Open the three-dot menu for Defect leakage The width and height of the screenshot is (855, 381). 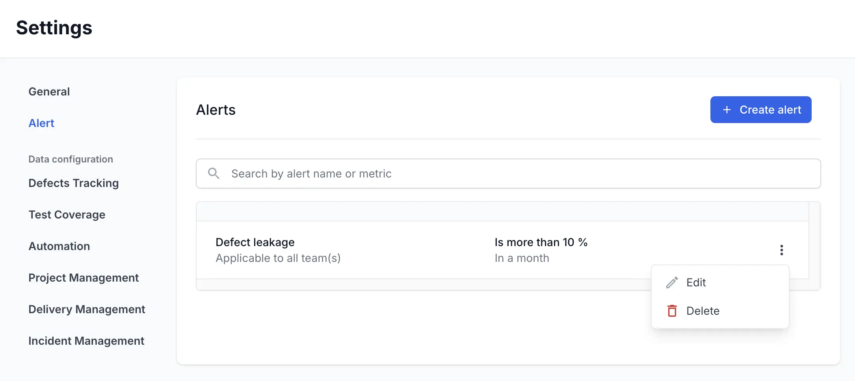[x=781, y=250]
